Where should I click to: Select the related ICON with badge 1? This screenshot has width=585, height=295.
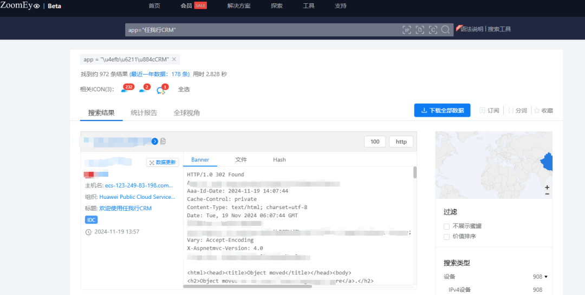(162, 89)
